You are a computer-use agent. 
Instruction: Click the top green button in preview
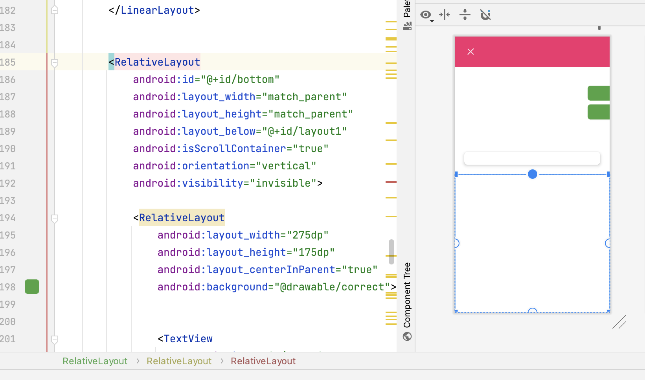(599, 93)
